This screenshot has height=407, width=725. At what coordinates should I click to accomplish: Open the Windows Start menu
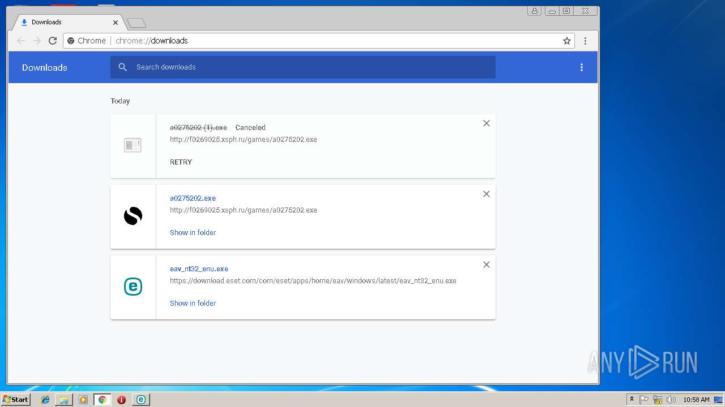click(x=15, y=400)
